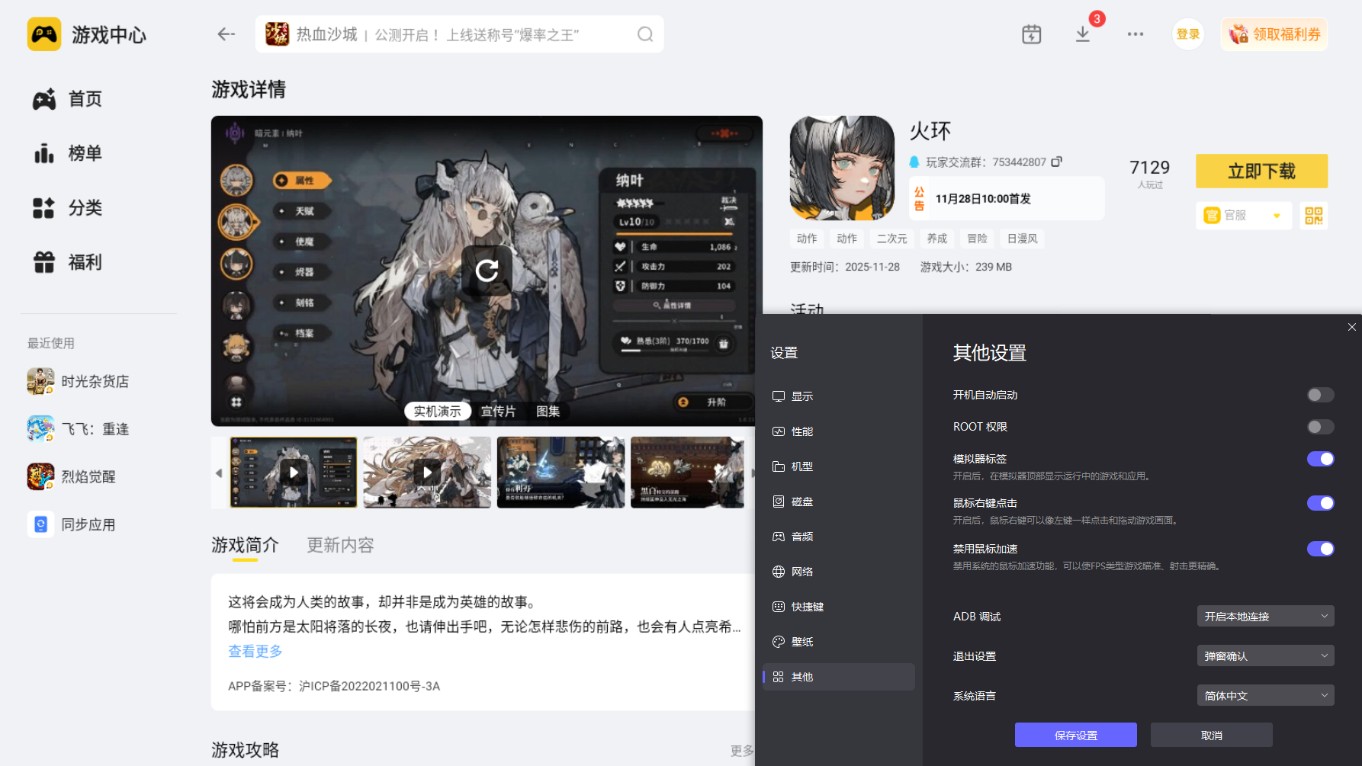Open 壁纸 settings in the settings sidebar
The height and width of the screenshot is (766, 1362).
[x=801, y=641]
